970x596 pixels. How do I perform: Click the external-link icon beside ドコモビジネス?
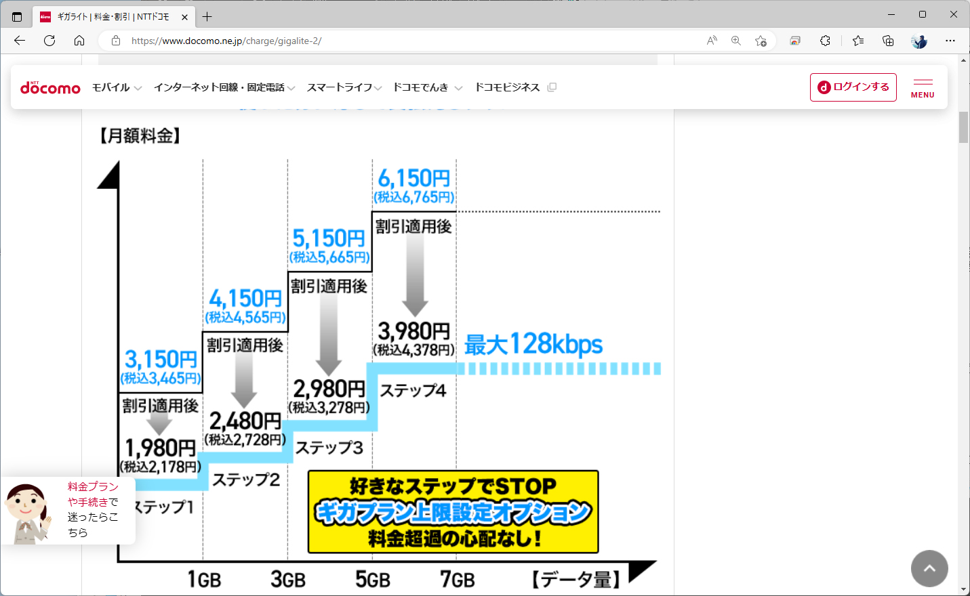(551, 87)
